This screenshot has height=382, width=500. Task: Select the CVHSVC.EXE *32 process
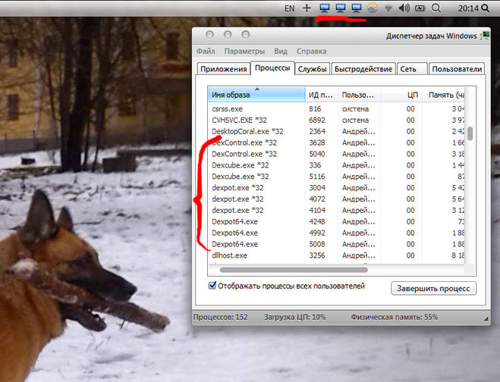pos(336,120)
